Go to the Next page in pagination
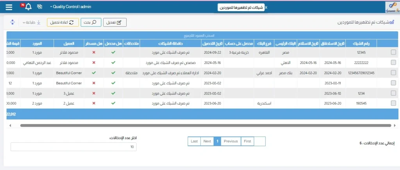This screenshot has width=400, height=170. pos(207,141)
